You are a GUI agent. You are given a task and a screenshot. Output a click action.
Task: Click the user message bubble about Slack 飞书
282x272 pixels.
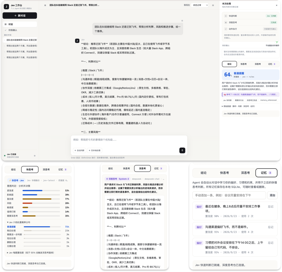(x=138, y=29)
